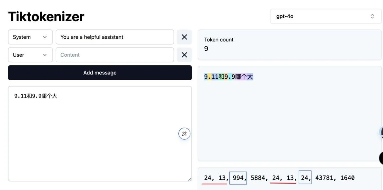Click the Token count panel
This screenshot has width=383, height=190.
coord(290,45)
